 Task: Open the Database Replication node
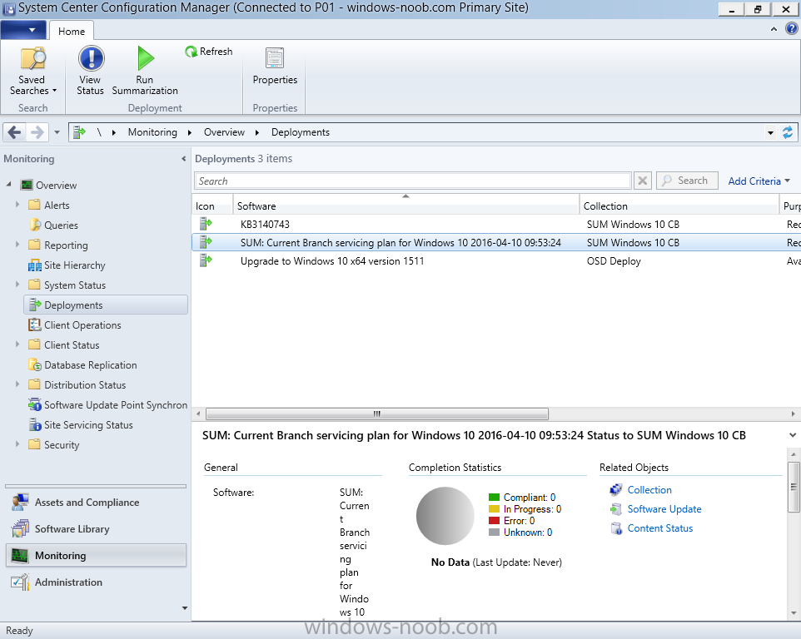pos(91,365)
